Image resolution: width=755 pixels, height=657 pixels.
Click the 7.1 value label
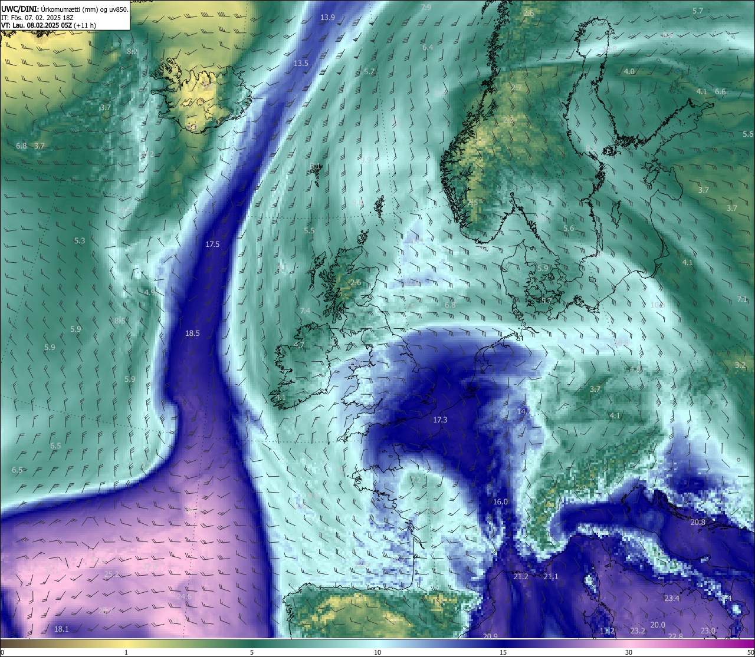click(742, 299)
